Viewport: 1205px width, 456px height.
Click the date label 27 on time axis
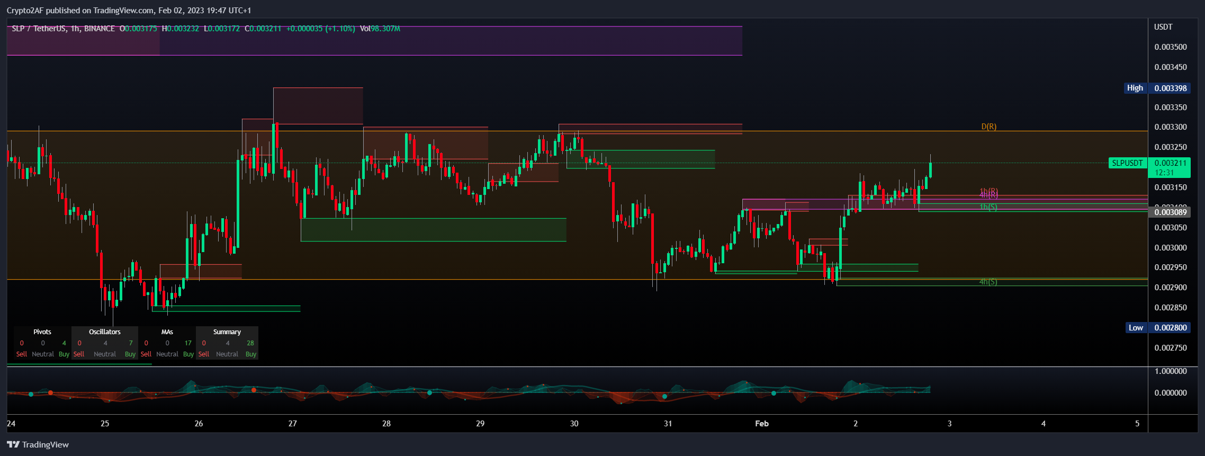tap(293, 424)
